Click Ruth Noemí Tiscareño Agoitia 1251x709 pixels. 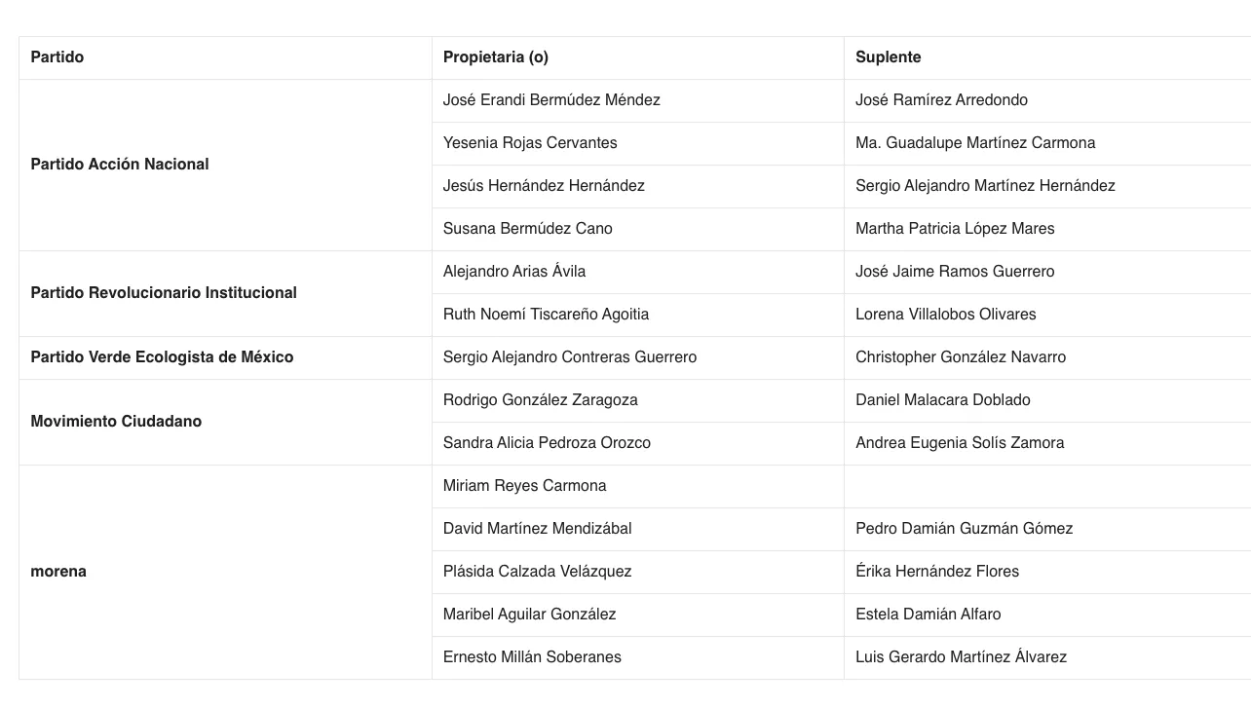tap(546, 315)
